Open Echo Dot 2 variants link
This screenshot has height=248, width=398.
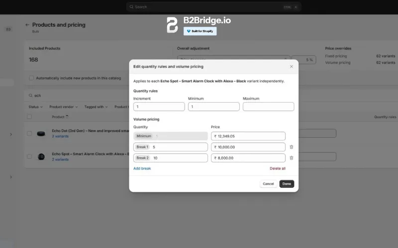pyautogui.click(x=60, y=136)
